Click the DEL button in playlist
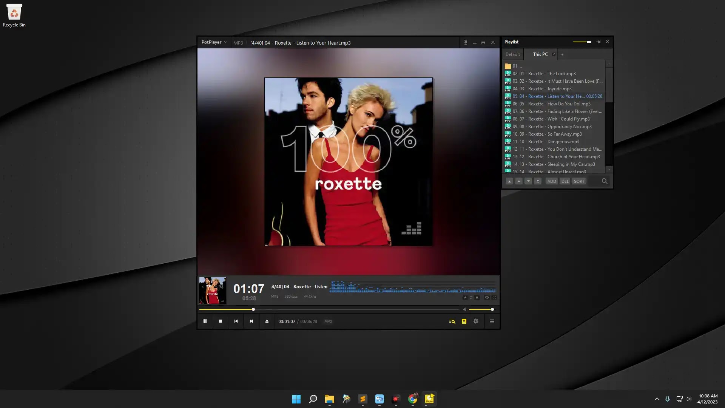This screenshot has height=408, width=725. click(x=565, y=181)
